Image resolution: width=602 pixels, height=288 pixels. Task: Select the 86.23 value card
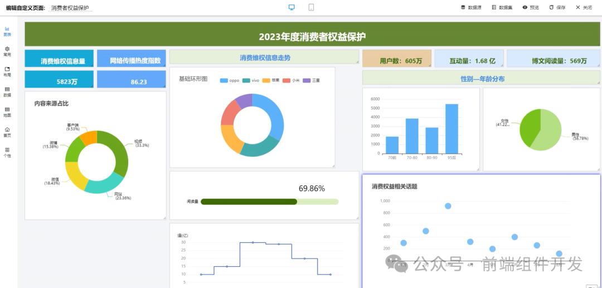tap(132, 79)
